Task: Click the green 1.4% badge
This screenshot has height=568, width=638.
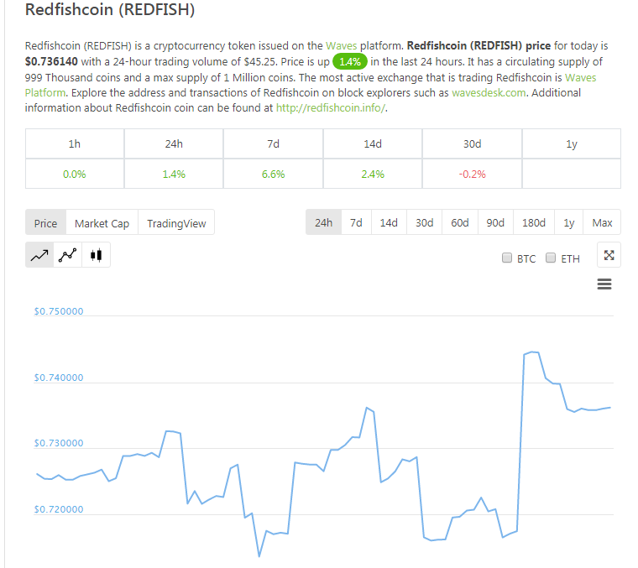Action: [x=350, y=61]
